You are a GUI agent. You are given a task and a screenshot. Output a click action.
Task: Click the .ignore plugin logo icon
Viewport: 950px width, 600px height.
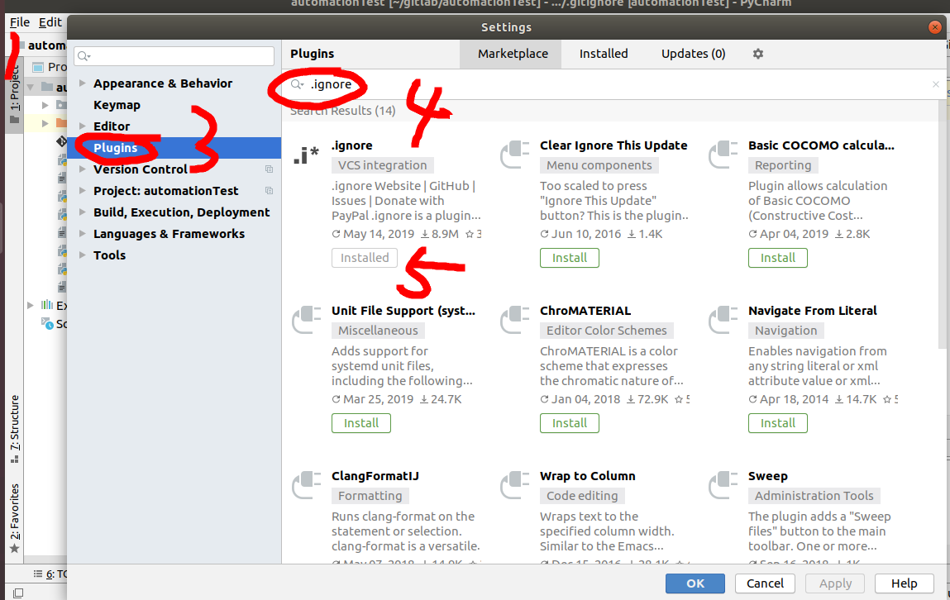point(306,155)
